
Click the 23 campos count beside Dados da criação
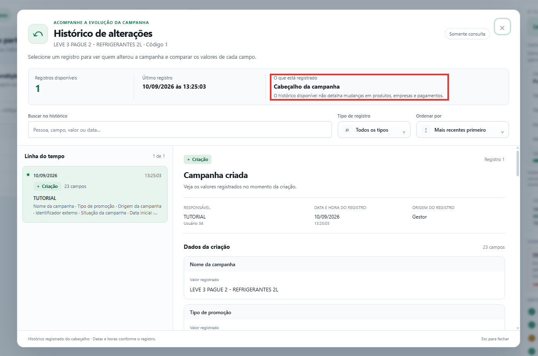pos(494,247)
